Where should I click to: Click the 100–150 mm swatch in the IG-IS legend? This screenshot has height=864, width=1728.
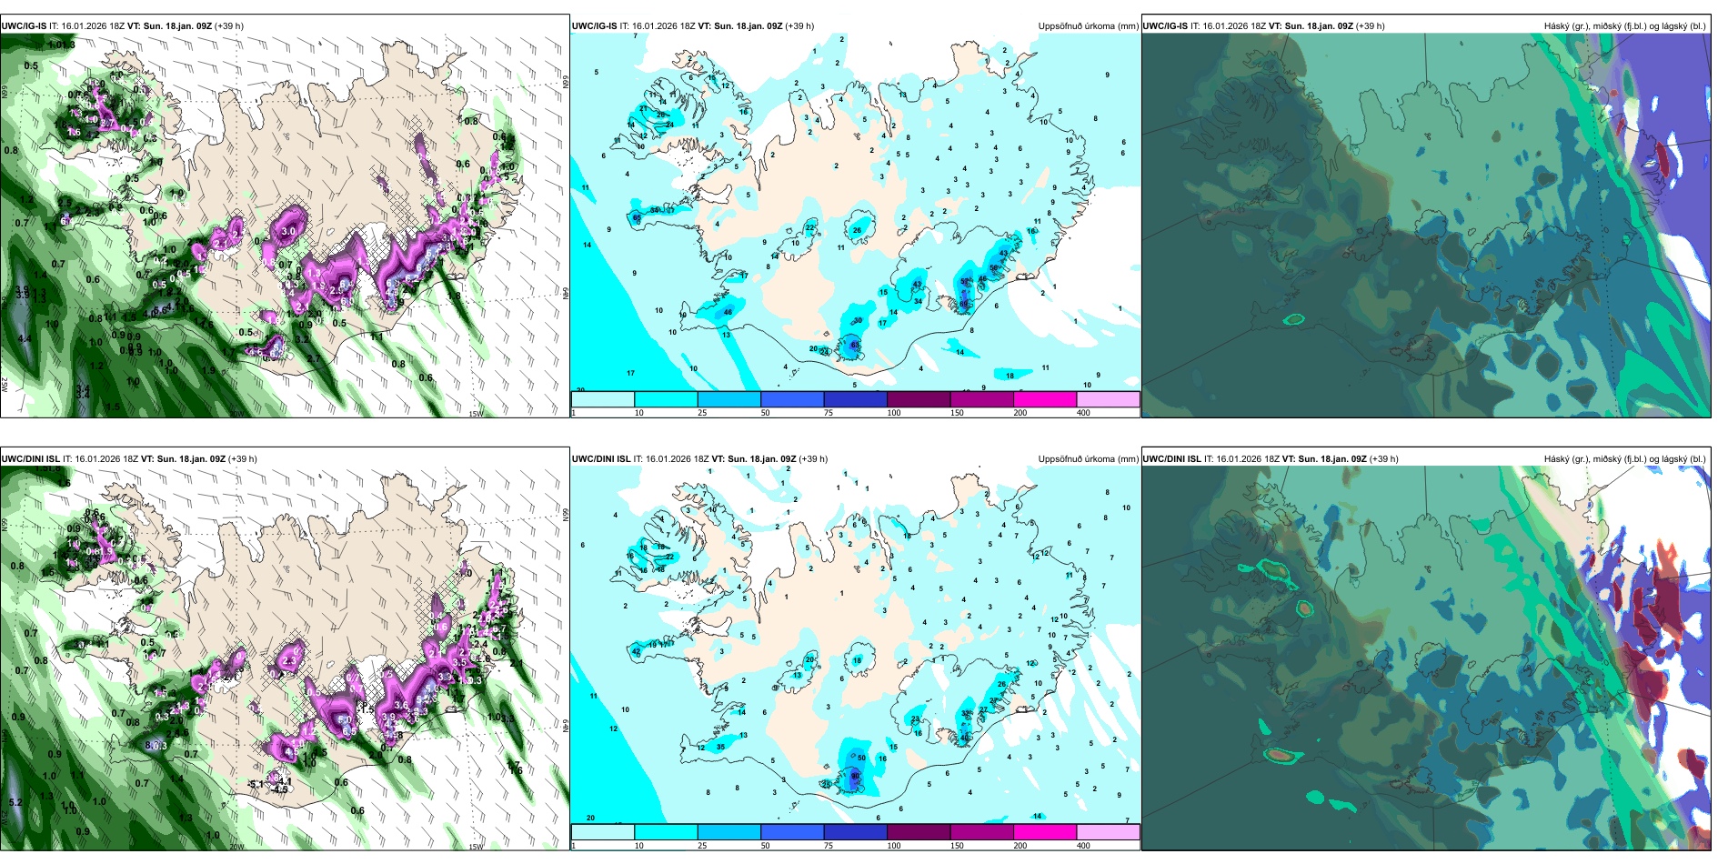pos(919,399)
